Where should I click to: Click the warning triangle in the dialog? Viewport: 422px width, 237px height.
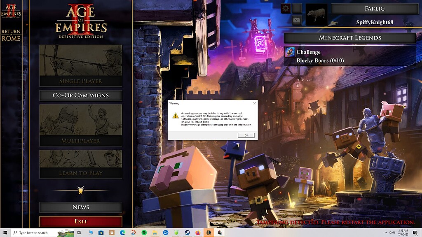coord(176,116)
